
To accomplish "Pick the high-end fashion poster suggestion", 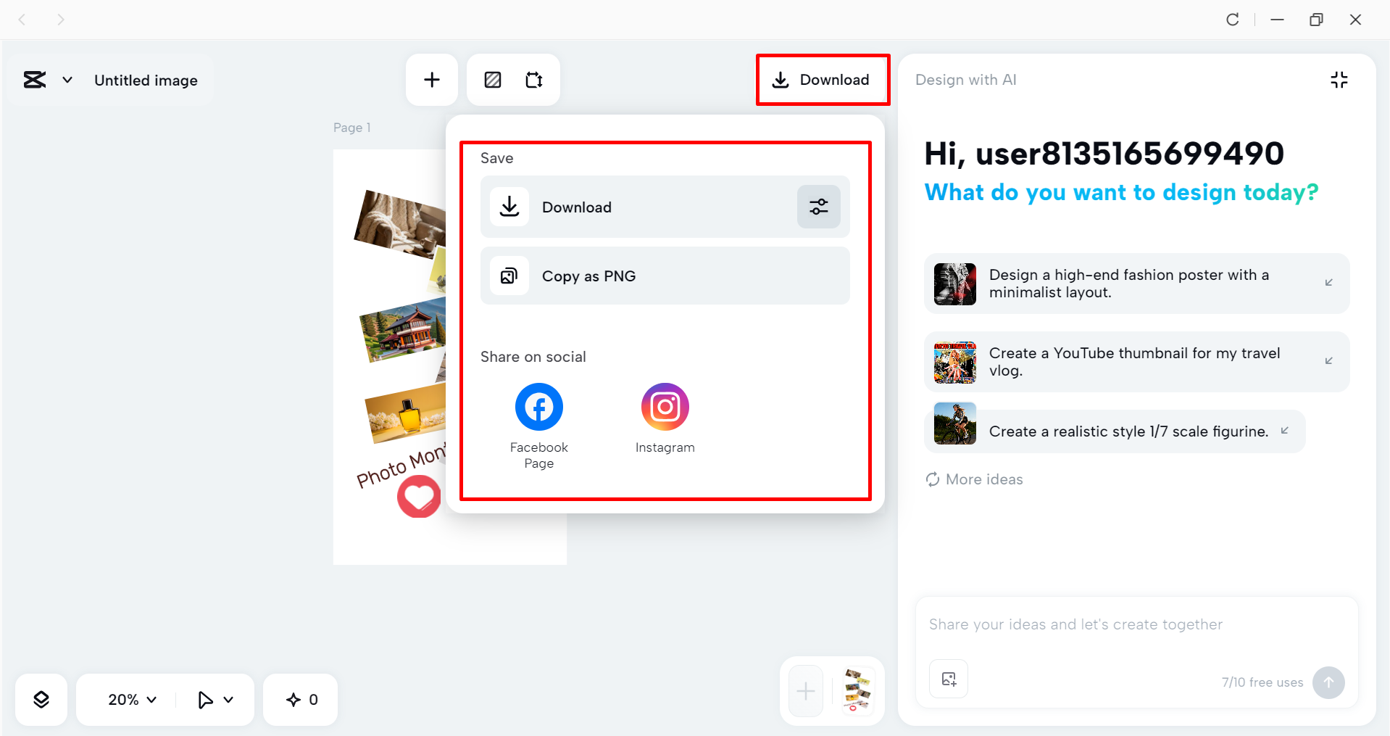I will point(1136,284).
